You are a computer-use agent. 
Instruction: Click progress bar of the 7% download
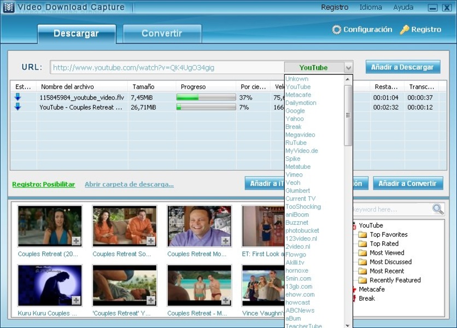pos(206,107)
